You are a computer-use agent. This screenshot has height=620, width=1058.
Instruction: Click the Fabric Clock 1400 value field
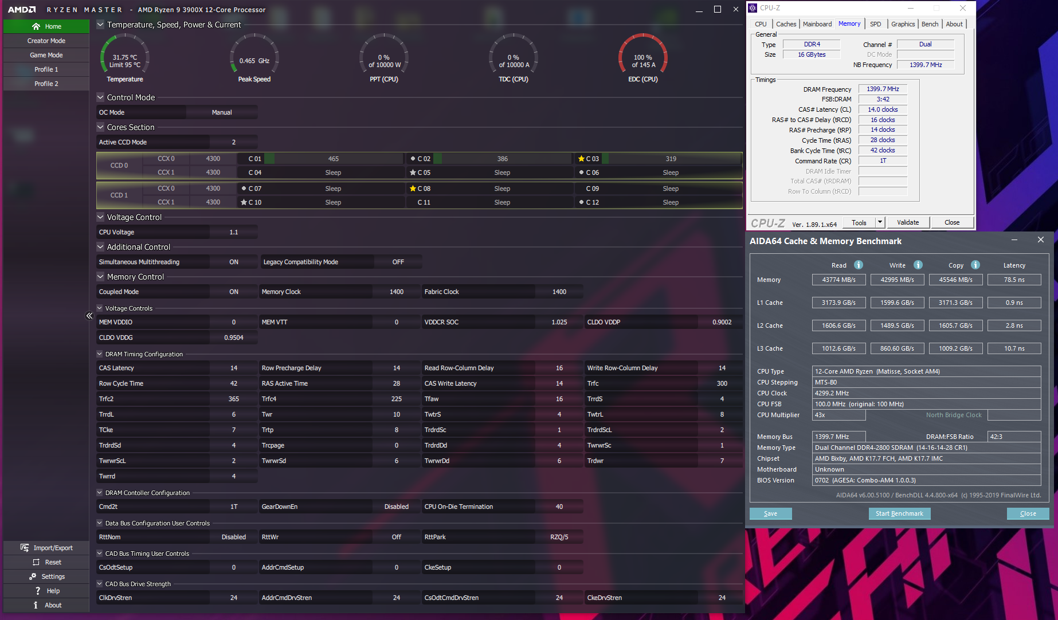coord(559,292)
